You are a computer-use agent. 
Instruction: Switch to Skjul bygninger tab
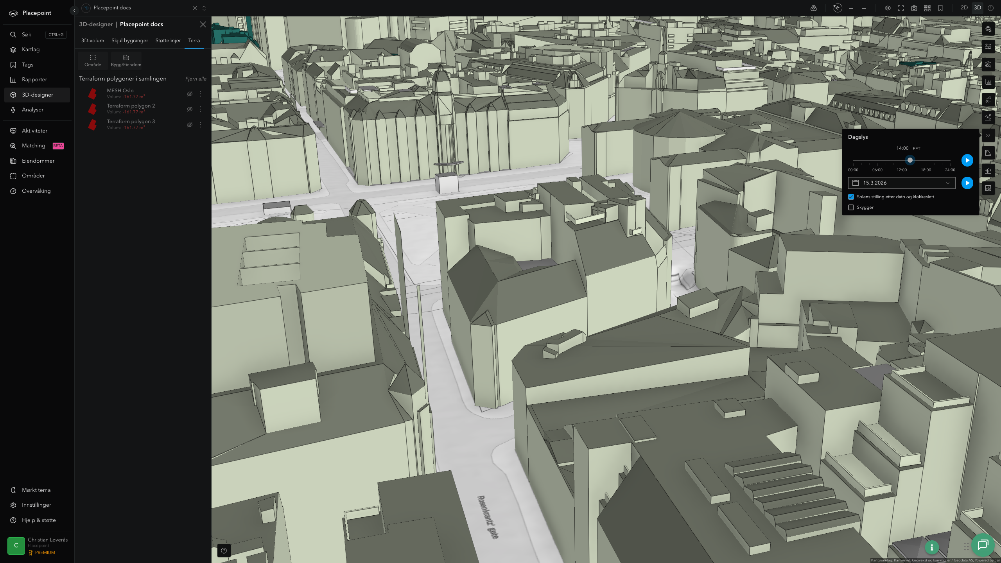tap(130, 41)
